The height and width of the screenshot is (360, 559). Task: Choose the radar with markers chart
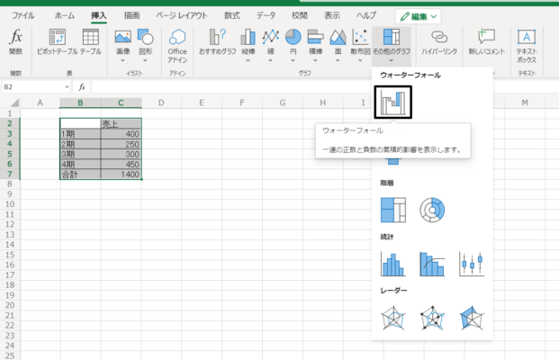432,318
